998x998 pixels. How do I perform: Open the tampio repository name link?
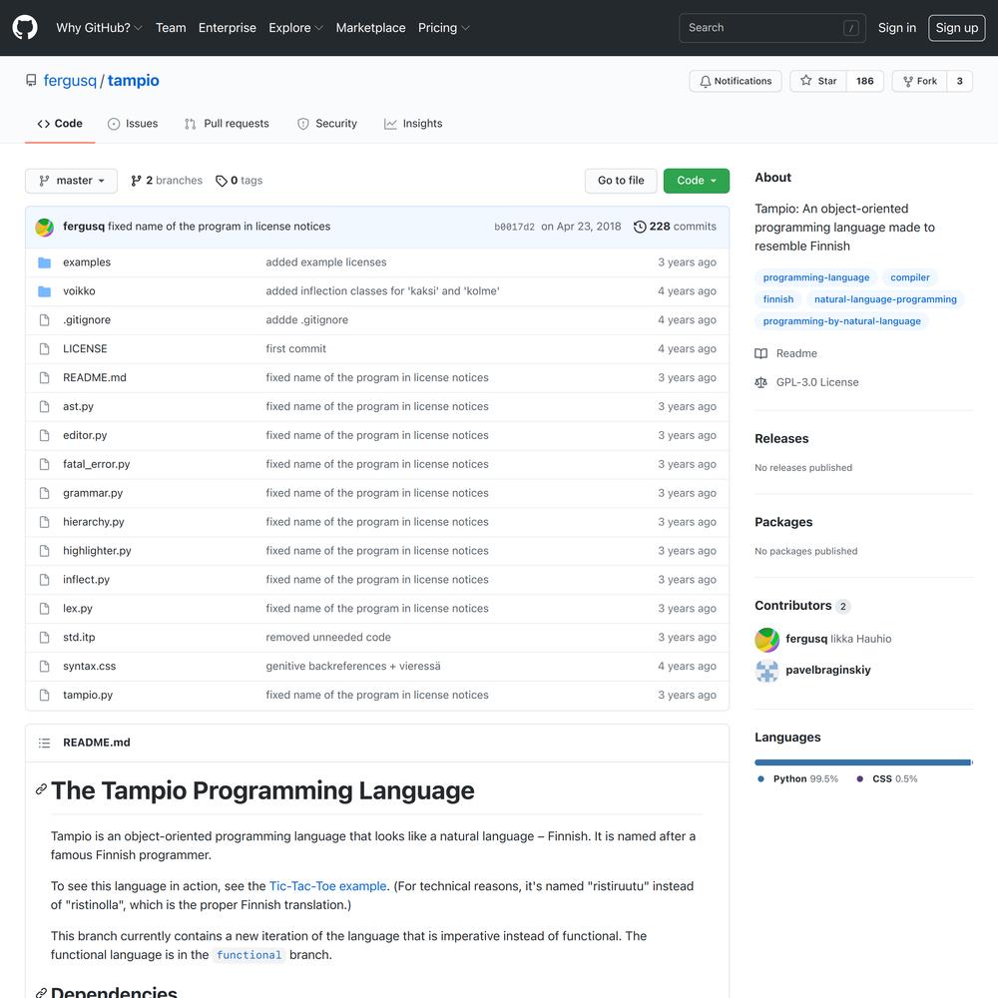[x=133, y=81]
